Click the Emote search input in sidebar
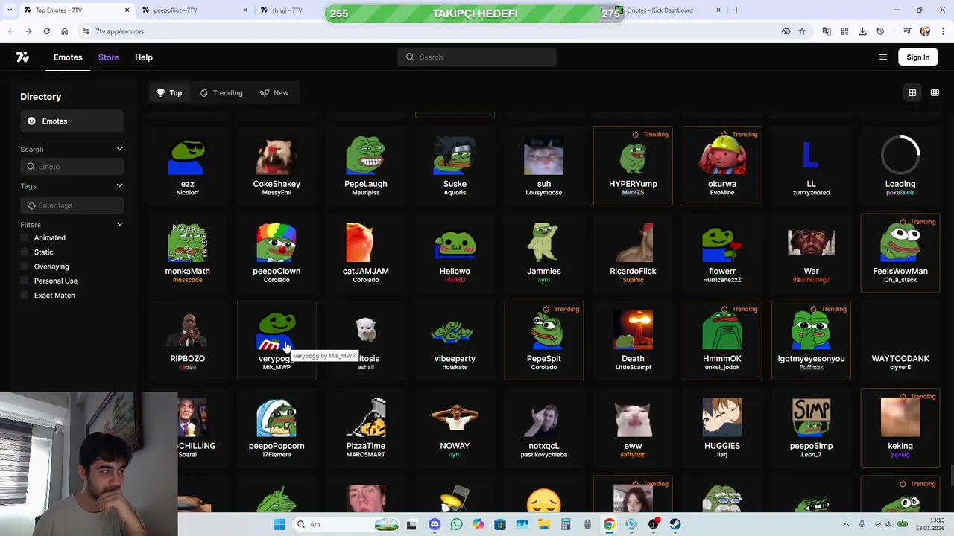 [x=72, y=167]
